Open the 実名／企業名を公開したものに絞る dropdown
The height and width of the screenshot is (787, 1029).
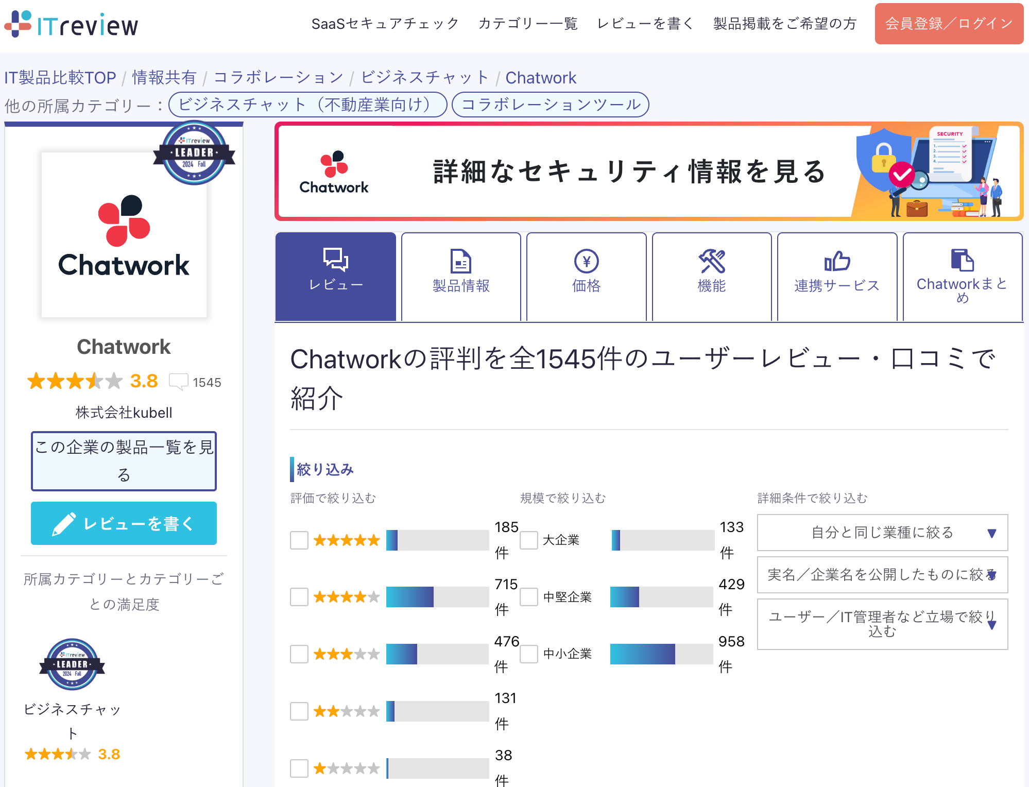coord(882,575)
